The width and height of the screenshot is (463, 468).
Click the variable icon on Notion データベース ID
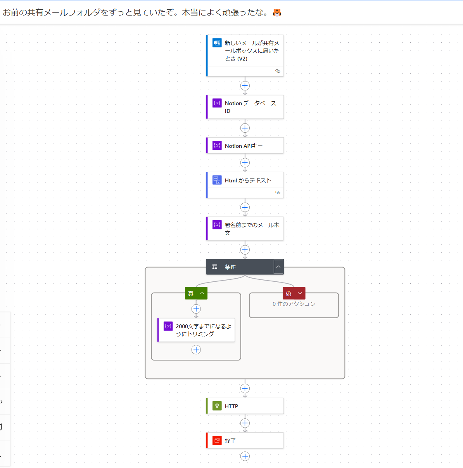click(217, 103)
